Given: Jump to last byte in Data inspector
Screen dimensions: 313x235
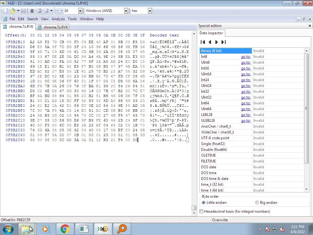Looking at the screenshot, I should coord(223,42).
